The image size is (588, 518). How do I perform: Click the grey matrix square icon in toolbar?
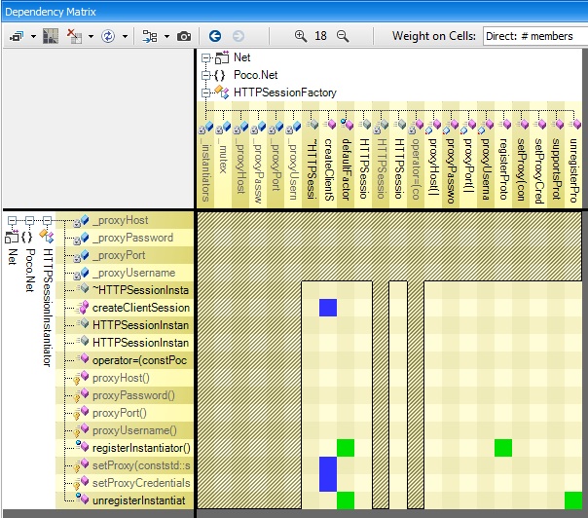[52, 36]
